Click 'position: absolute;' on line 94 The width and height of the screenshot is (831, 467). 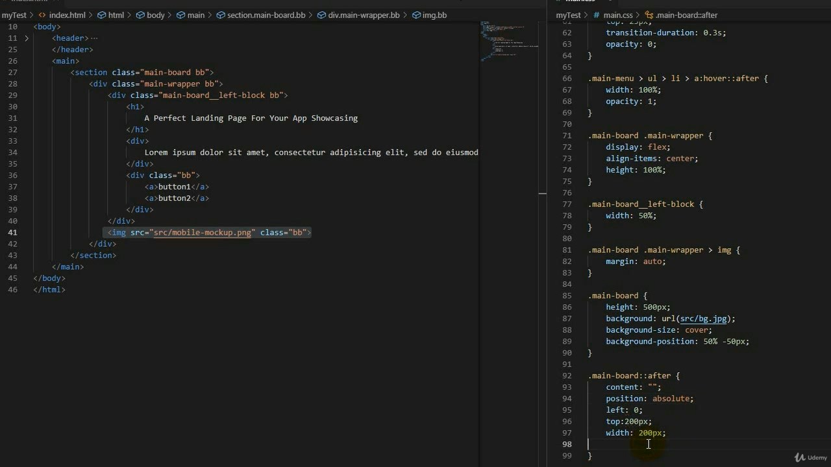coord(650,399)
